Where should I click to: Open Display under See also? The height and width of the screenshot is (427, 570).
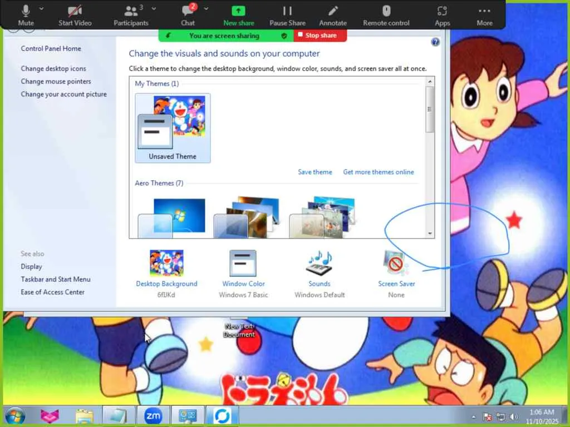31,266
